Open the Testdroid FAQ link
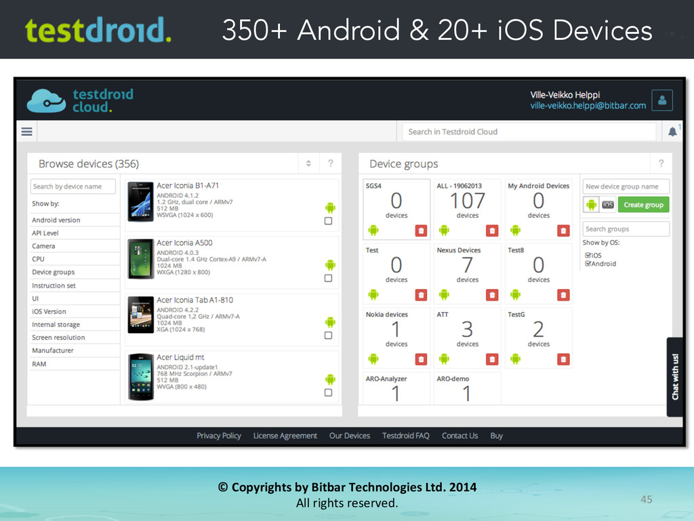 406,436
